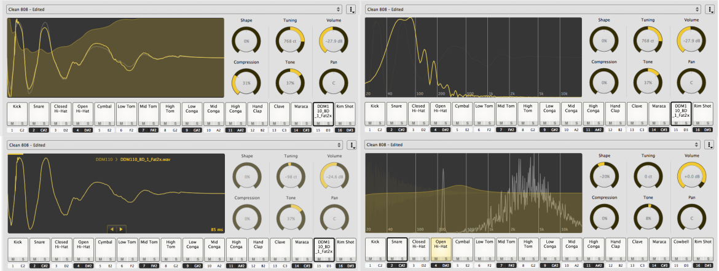Viewport: 719px width, 271px height.
Task: Click Compression knob in the Cowbell kit panel
Action: tap(604, 218)
